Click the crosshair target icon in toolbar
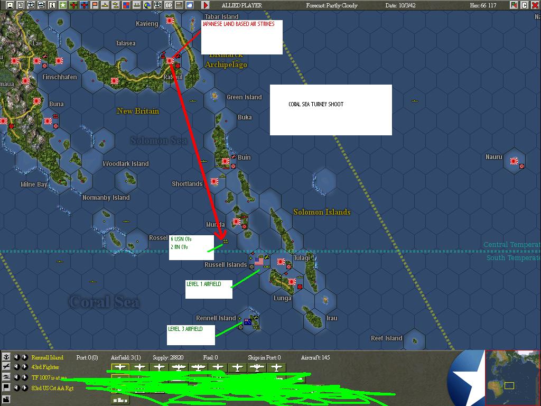The width and height of the screenshot is (541, 406). click(157, 5)
